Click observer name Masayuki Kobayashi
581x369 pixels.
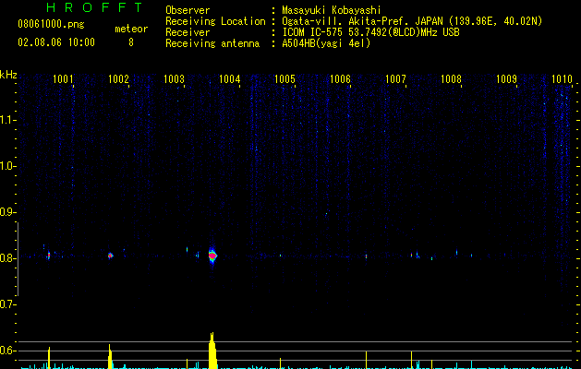tap(332, 10)
